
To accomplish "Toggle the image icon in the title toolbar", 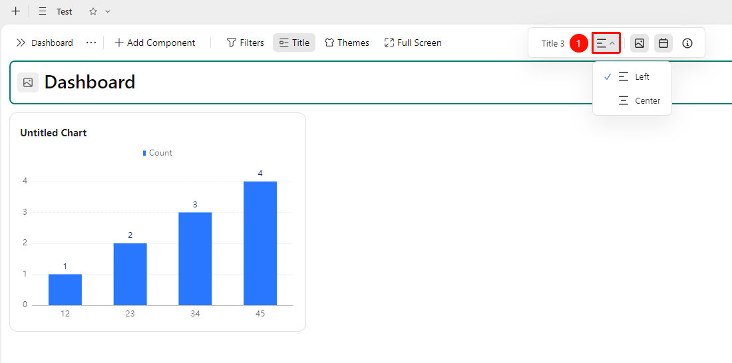I will [639, 43].
